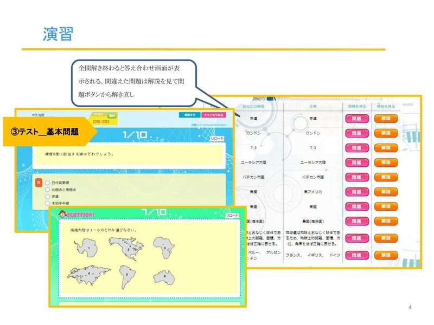The height and width of the screenshot is (325, 434).
Task: Click the 正解 column header
Action: [313, 106]
